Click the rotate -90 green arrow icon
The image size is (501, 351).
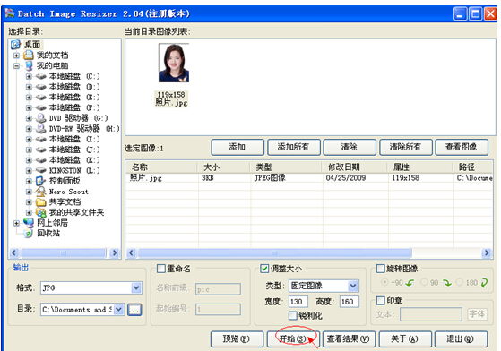pos(410,283)
